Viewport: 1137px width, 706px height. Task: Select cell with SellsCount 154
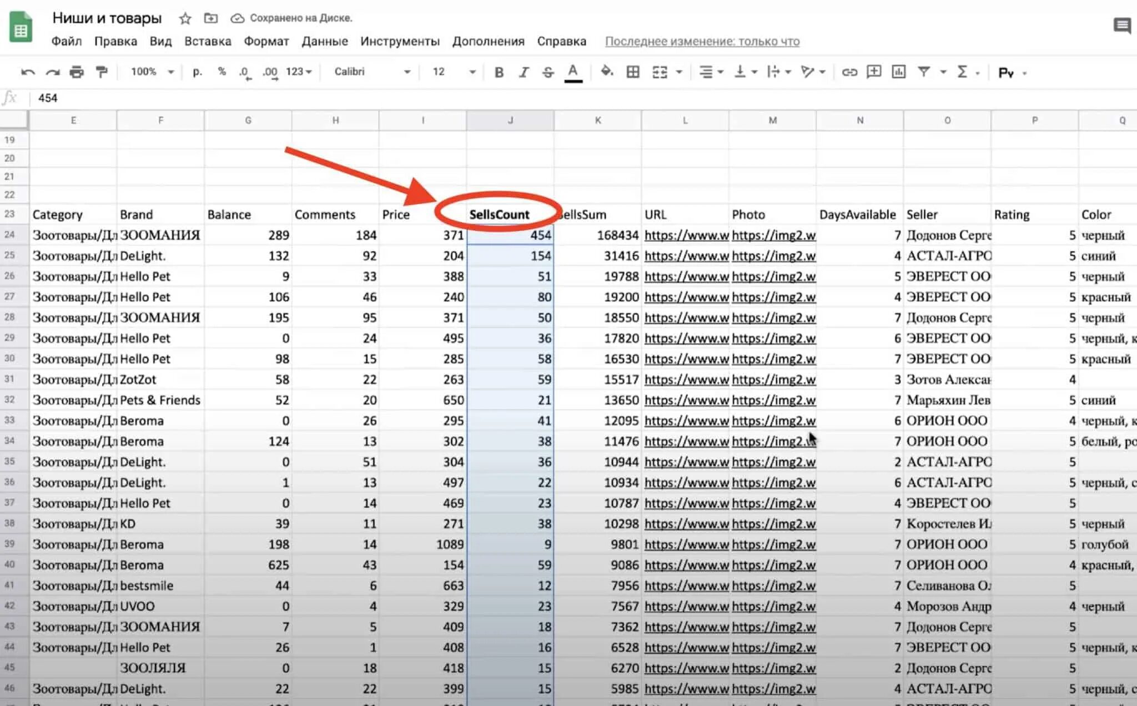coord(510,256)
